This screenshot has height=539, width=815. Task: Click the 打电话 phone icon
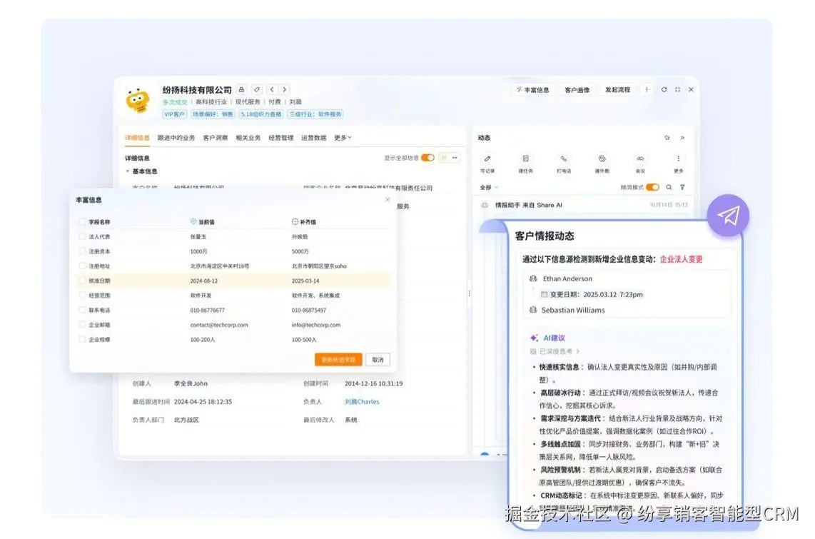click(563, 159)
